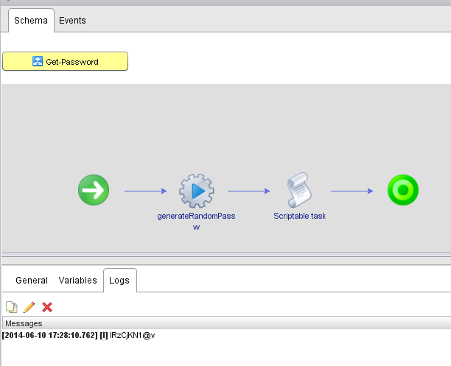
Task: Click the Get-Password workflow button
Action: pos(66,61)
